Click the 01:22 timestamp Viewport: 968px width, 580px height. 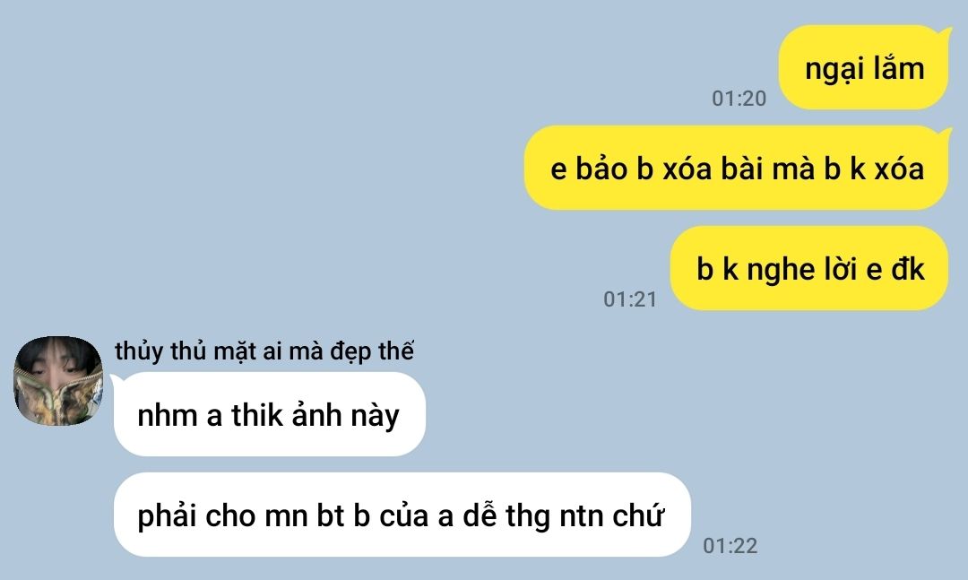(x=730, y=545)
